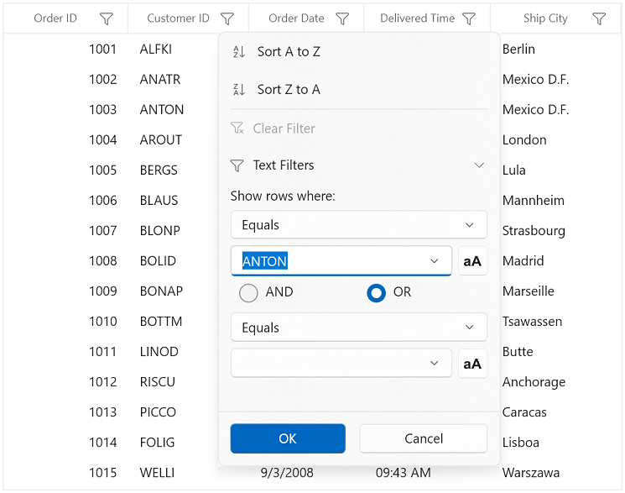The height and width of the screenshot is (493, 625).
Task: Click the OK button
Action: coord(288,438)
